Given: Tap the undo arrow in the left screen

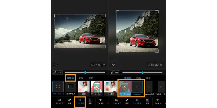Looking at the screenshot, I should point(56,65).
